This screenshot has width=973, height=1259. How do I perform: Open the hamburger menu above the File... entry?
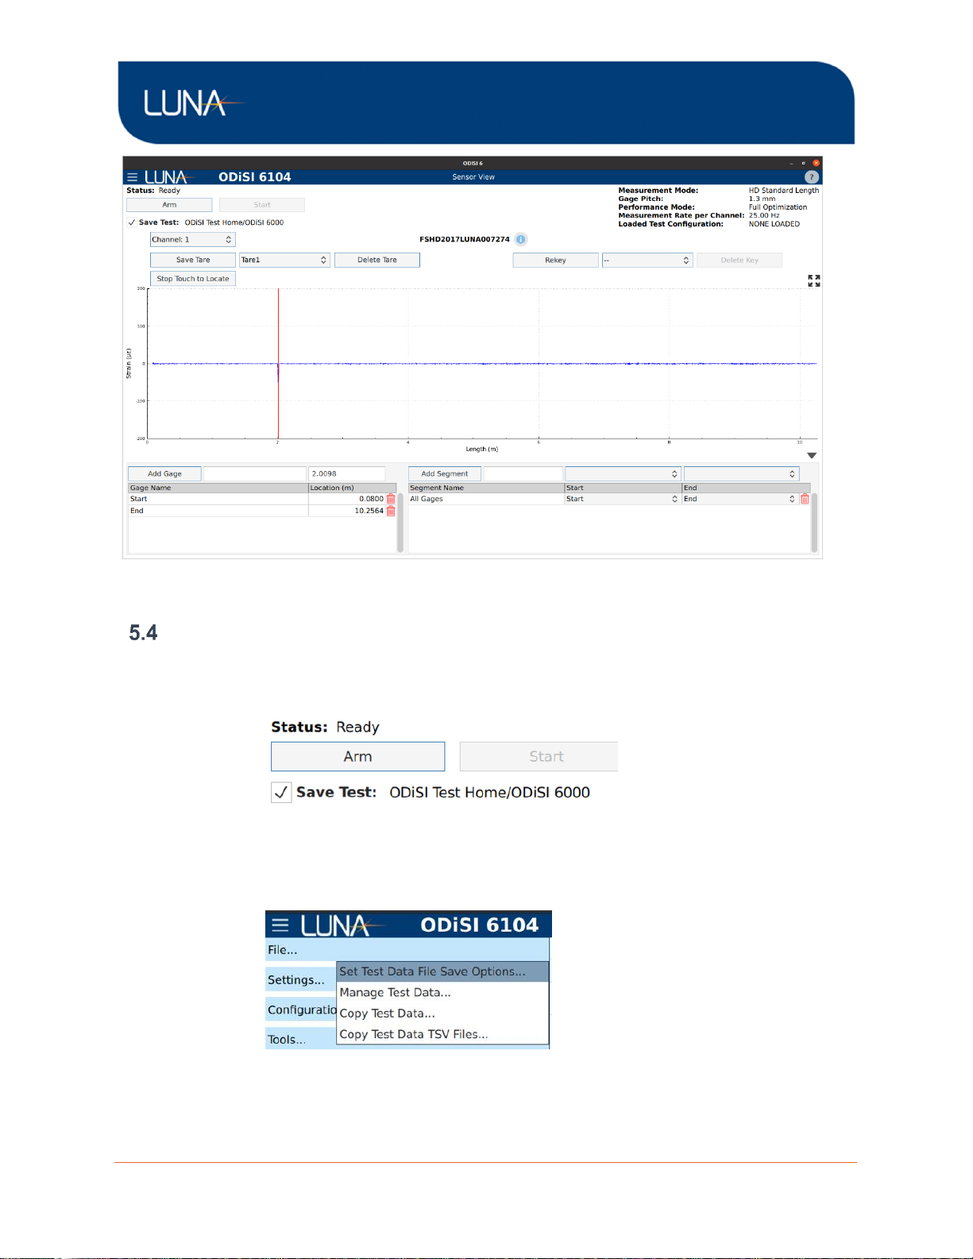click(x=280, y=925)
